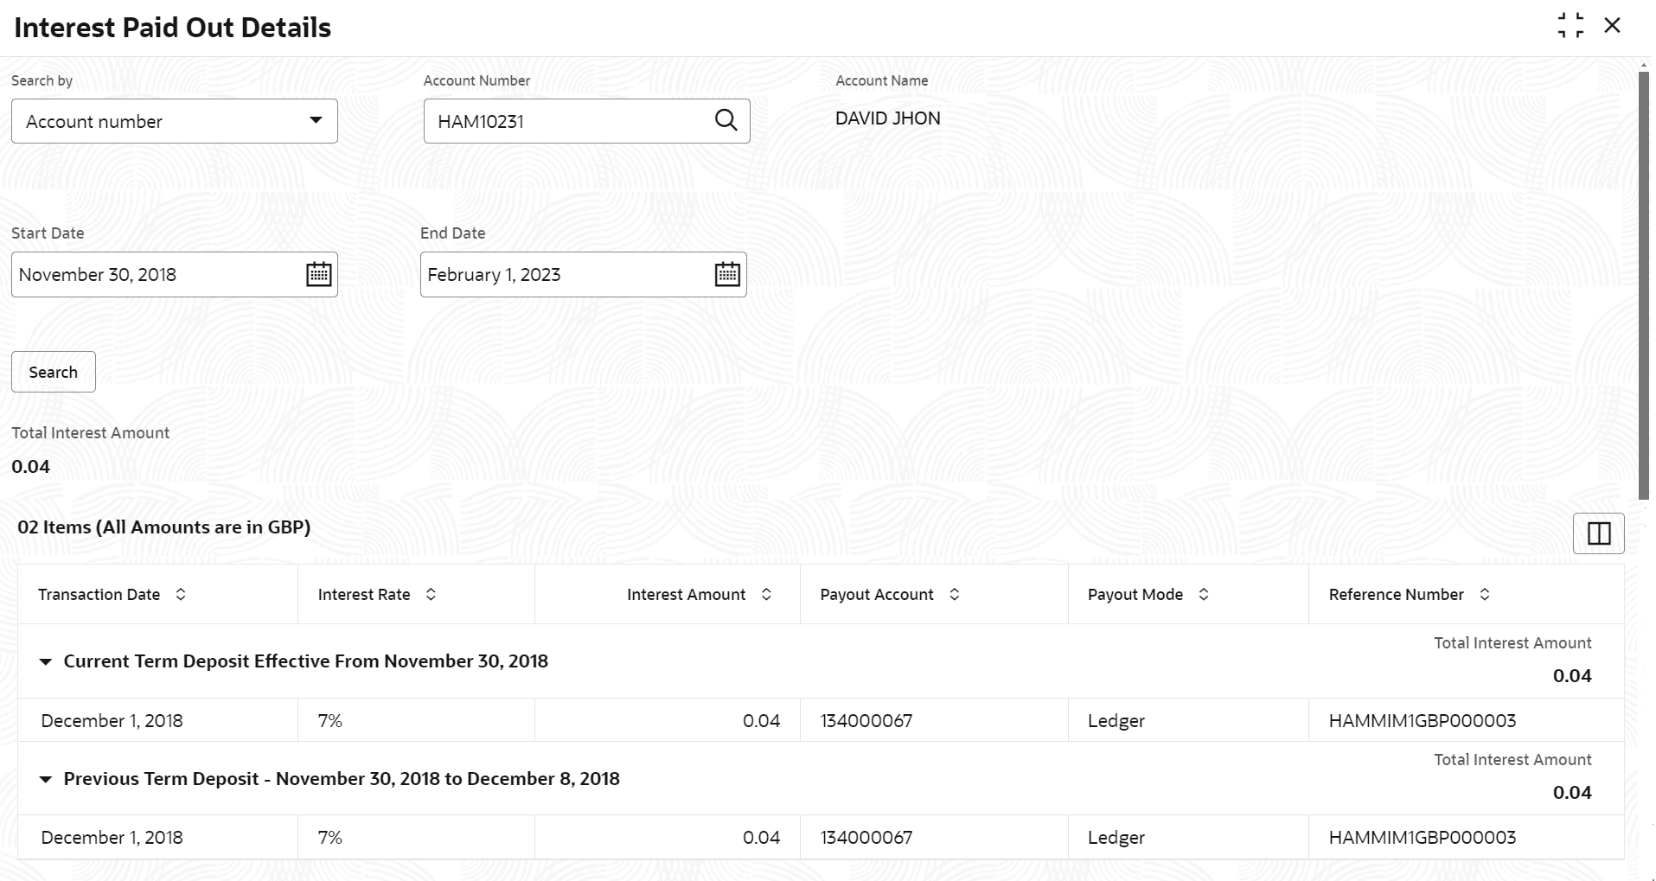Click the End Date text field
The image size is (1656, 881).
click(x=566, y=274)
